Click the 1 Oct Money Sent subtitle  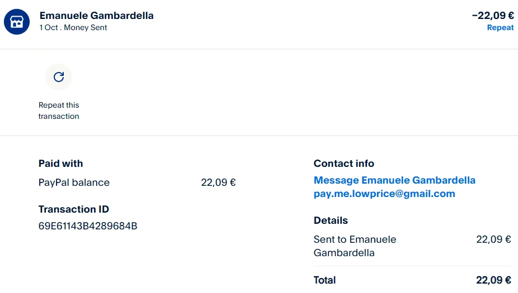pos(73,27)
